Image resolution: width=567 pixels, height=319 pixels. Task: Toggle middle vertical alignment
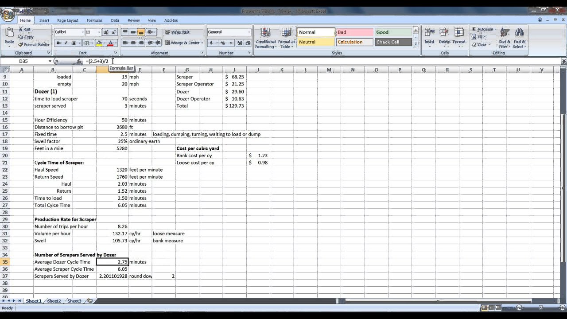point(133,32)
